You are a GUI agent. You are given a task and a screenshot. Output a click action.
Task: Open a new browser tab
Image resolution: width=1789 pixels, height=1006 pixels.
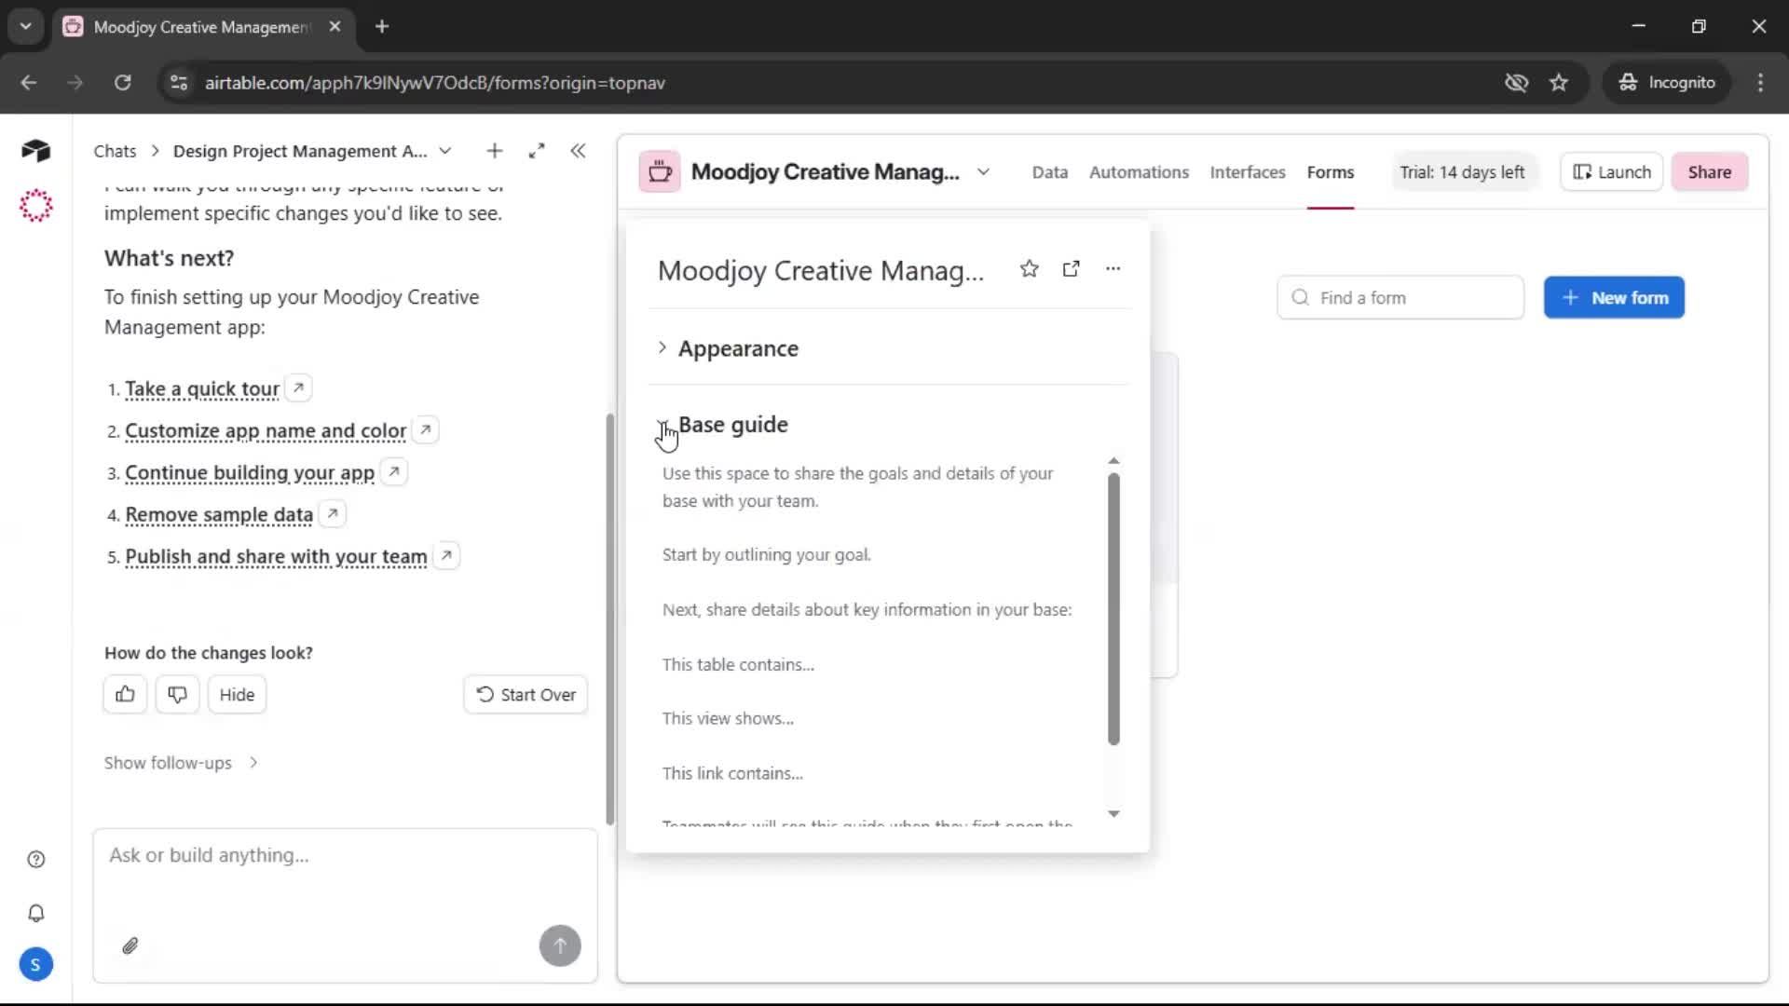[x=382, y=27]
